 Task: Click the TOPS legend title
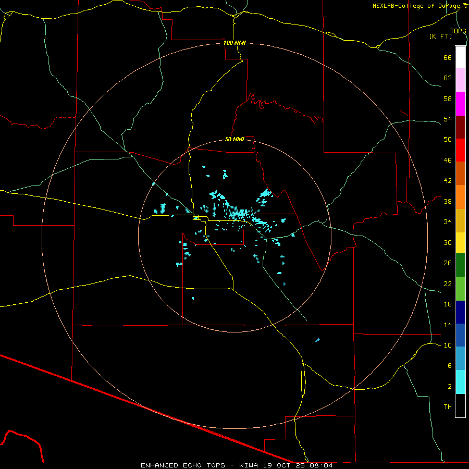coord(458,31)
